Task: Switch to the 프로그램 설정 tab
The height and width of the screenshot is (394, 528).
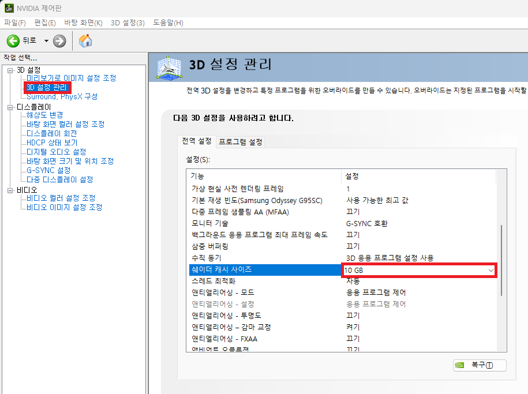Action: [240, 142]
